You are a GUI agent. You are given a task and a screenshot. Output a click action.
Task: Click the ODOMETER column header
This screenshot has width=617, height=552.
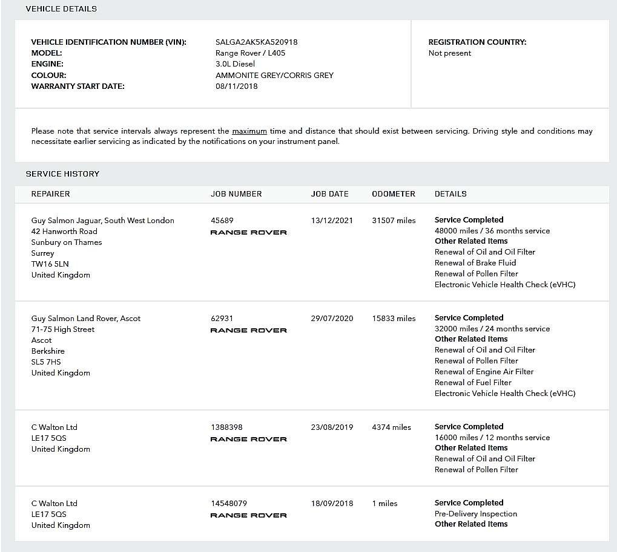coord(394,193)
